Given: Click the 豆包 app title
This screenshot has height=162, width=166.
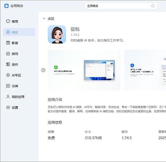Looking at the screenshot, I should click(75, 29).
